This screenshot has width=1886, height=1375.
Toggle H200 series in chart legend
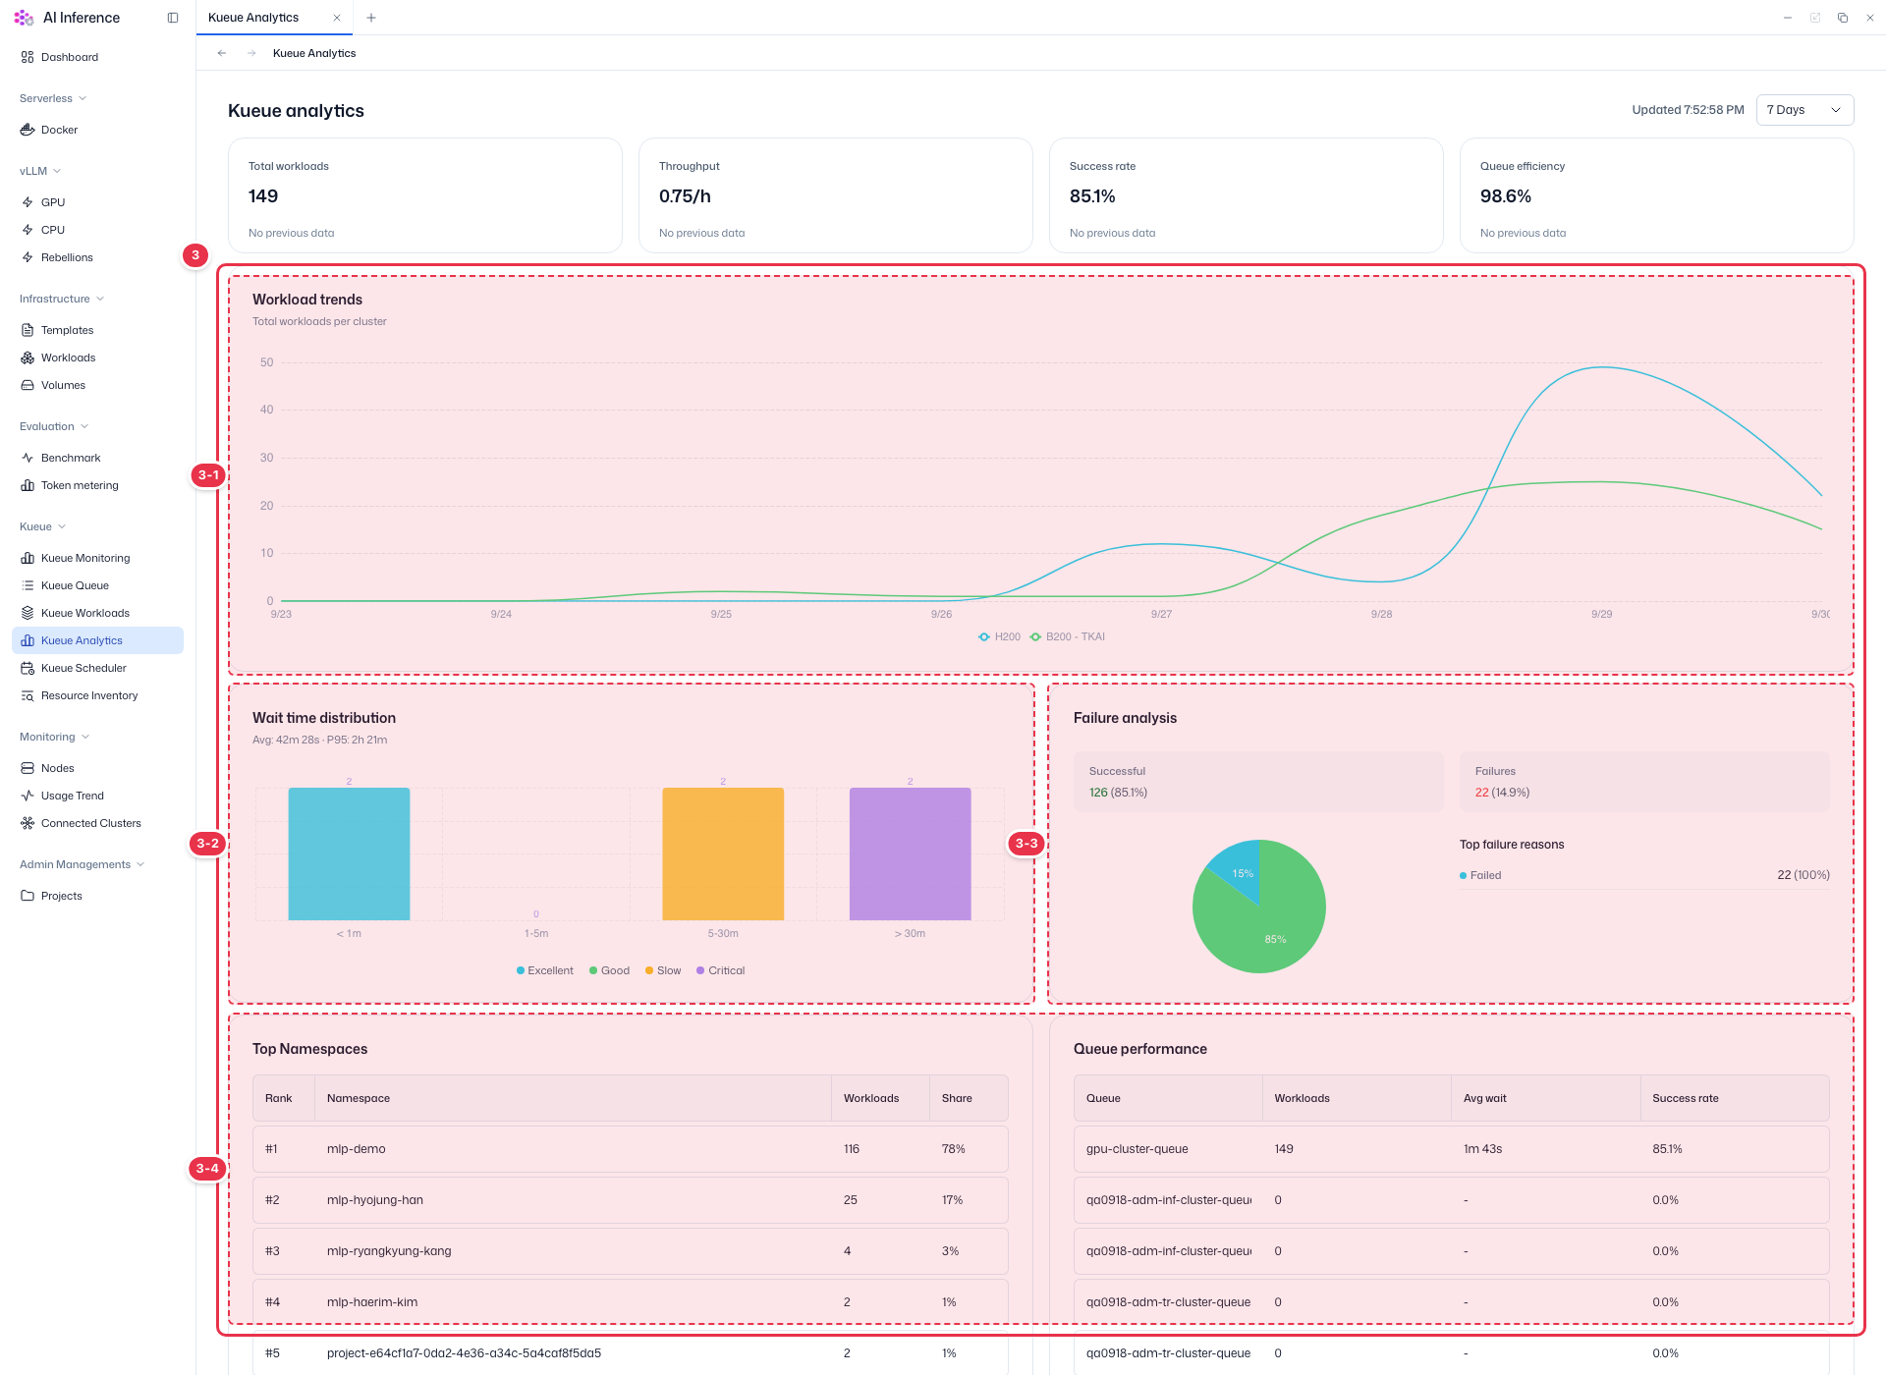[999, 636]
